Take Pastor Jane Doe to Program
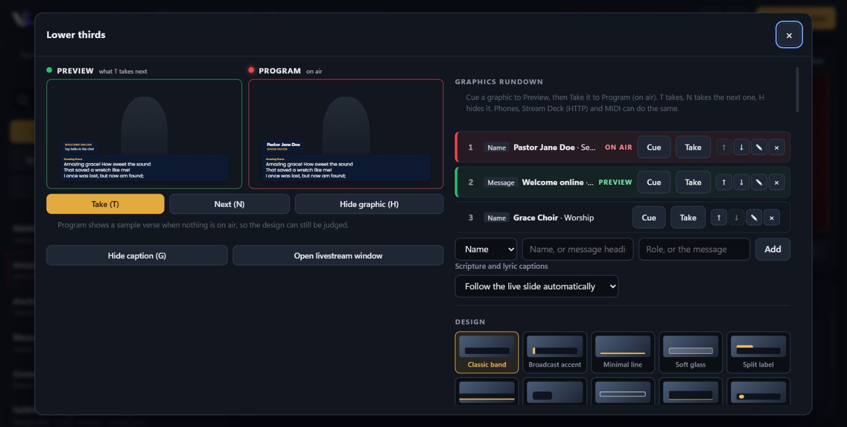 tap(693, 148)
